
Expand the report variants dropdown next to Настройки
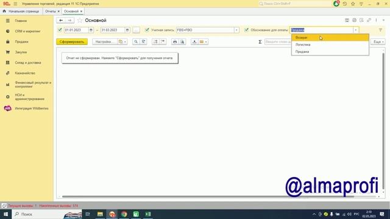(x=122, y=42)
